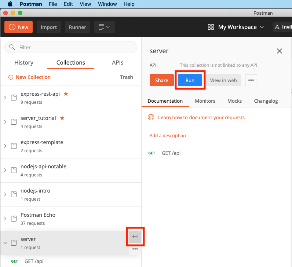
Task: Expand the nodejs-intro collection
Action: [5, 194]
